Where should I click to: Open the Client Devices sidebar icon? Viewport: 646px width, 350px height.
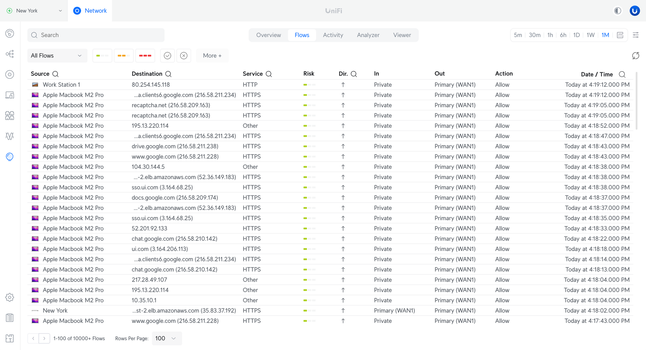(x=10, y=95)
